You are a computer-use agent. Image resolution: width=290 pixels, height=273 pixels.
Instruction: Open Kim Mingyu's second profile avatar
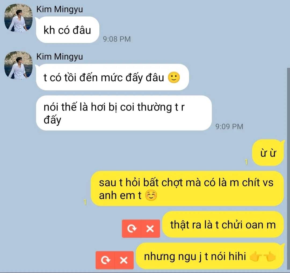18,65
